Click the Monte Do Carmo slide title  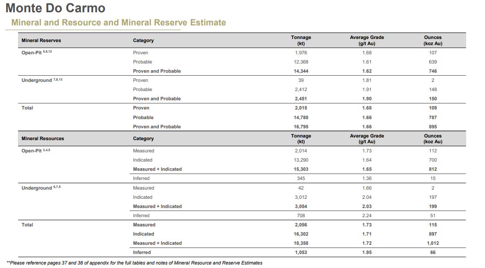(x=56, y=8)
